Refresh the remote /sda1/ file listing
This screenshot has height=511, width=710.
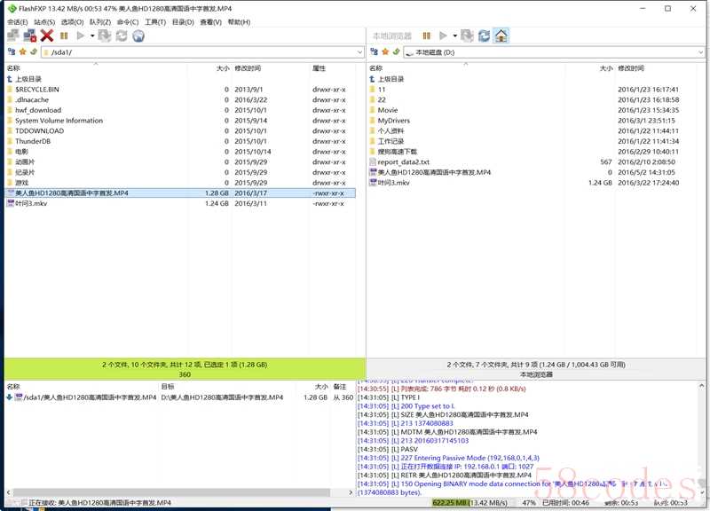click(x=122, y=35)
